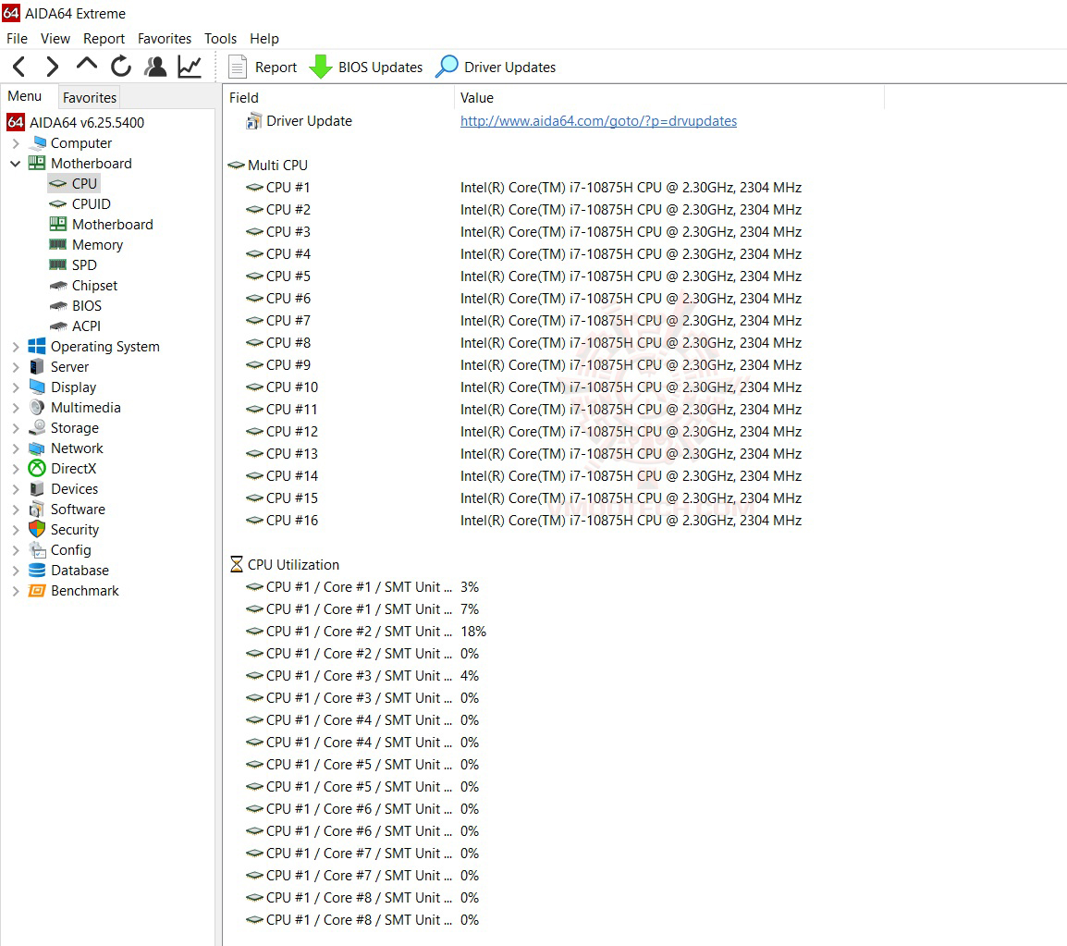Image resolution: width=1067 pixels, height=946 pixels.
Task: Open the graph chart toolbar icon
Action: pyautogui.click(x=190, y=67)
